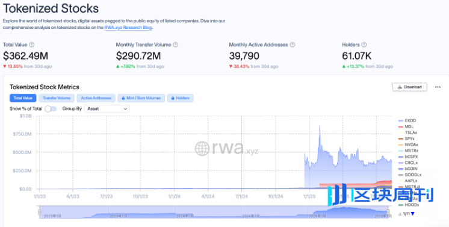Click the Monthly Active Addresses help icon

pyautogui.click(x=293, y=45)
